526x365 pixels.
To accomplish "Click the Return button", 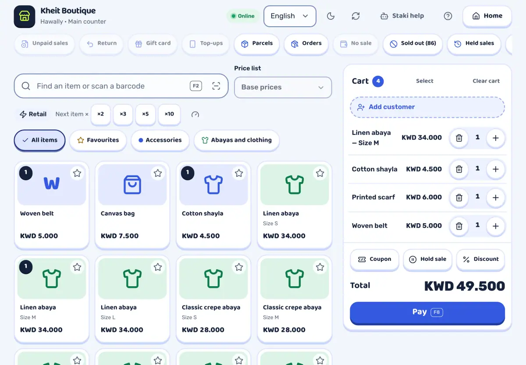I will (102, 43).
